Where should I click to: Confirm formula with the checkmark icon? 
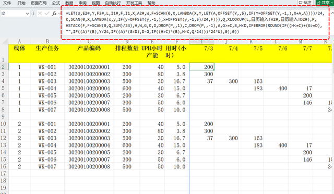pyautogui.click(x=47, y=14)
